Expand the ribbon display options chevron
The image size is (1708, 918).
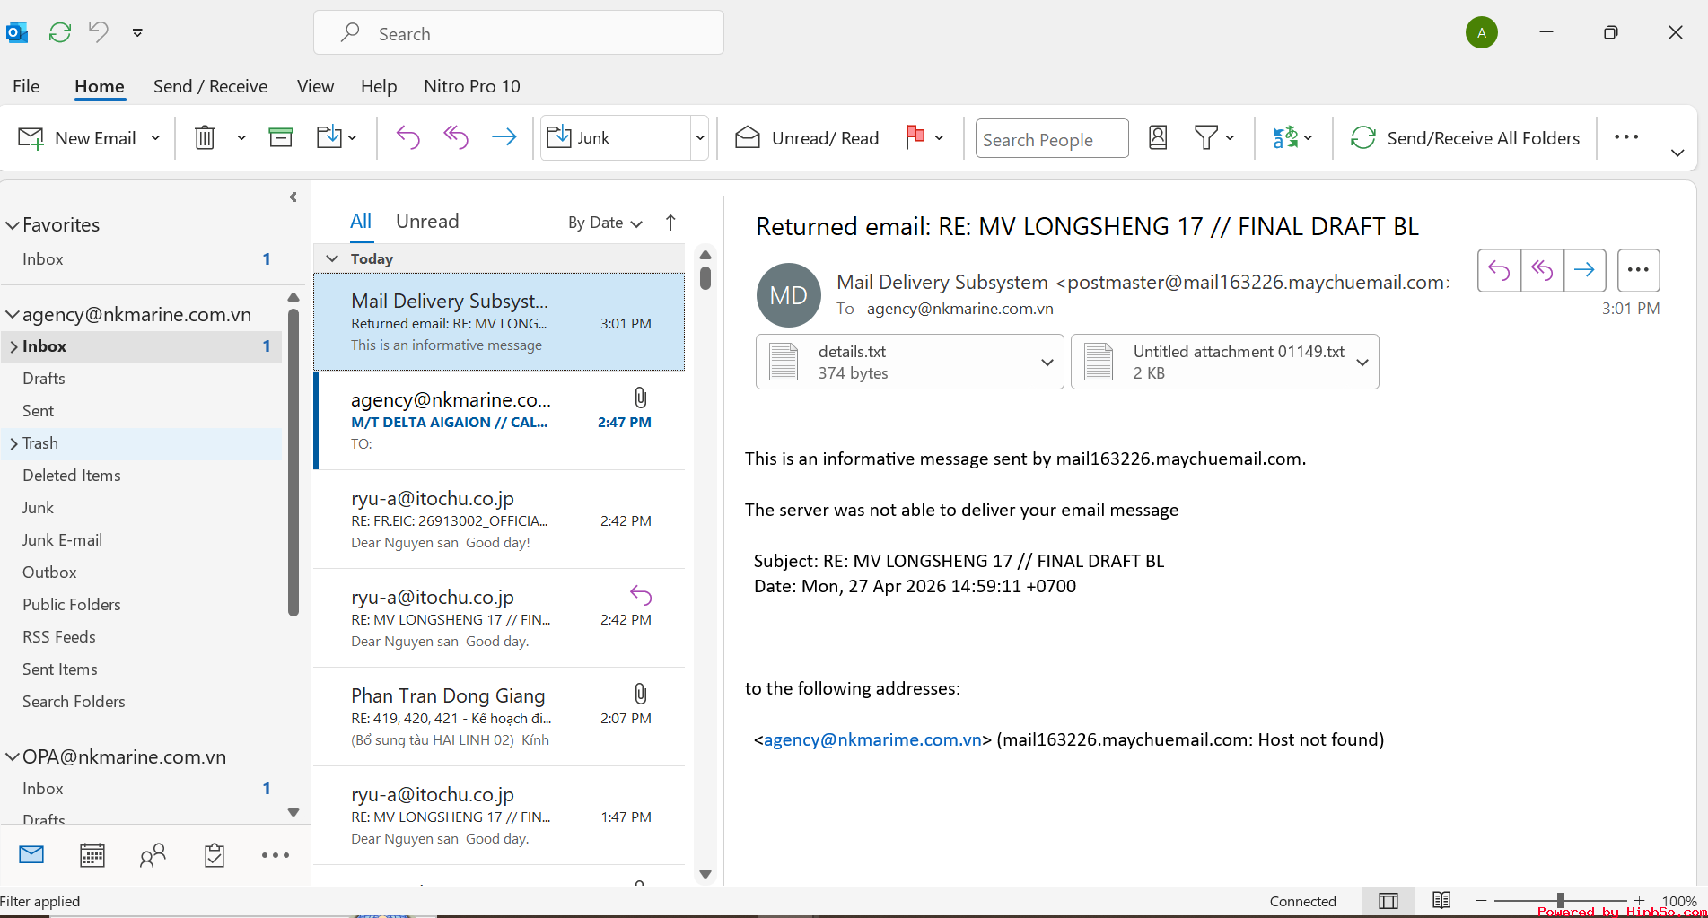coord(1677,153)
